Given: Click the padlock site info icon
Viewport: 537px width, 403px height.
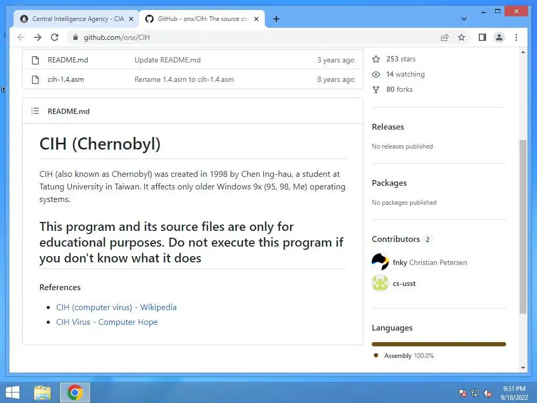Looking at the screenshot, I should click(76, 37).
